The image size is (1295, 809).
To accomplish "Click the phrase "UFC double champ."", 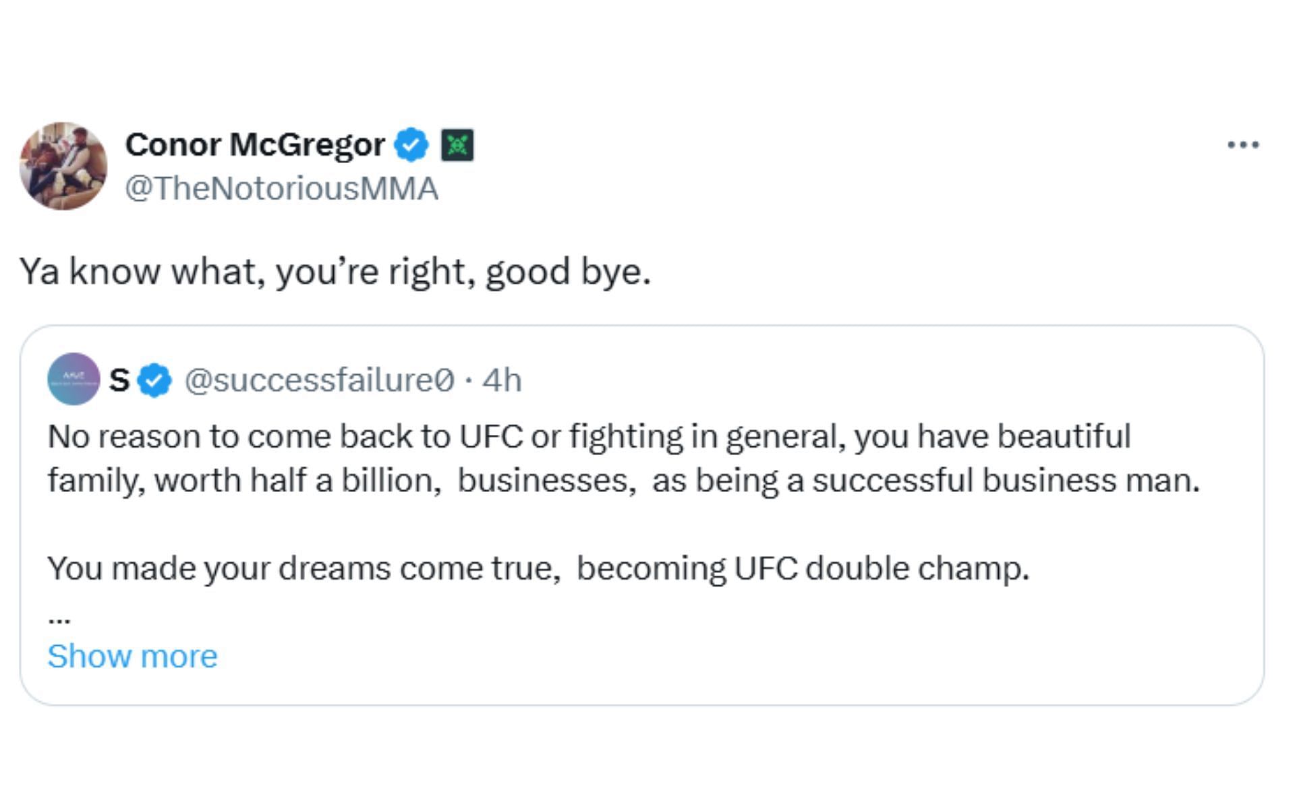I will [x=882, y=568].
